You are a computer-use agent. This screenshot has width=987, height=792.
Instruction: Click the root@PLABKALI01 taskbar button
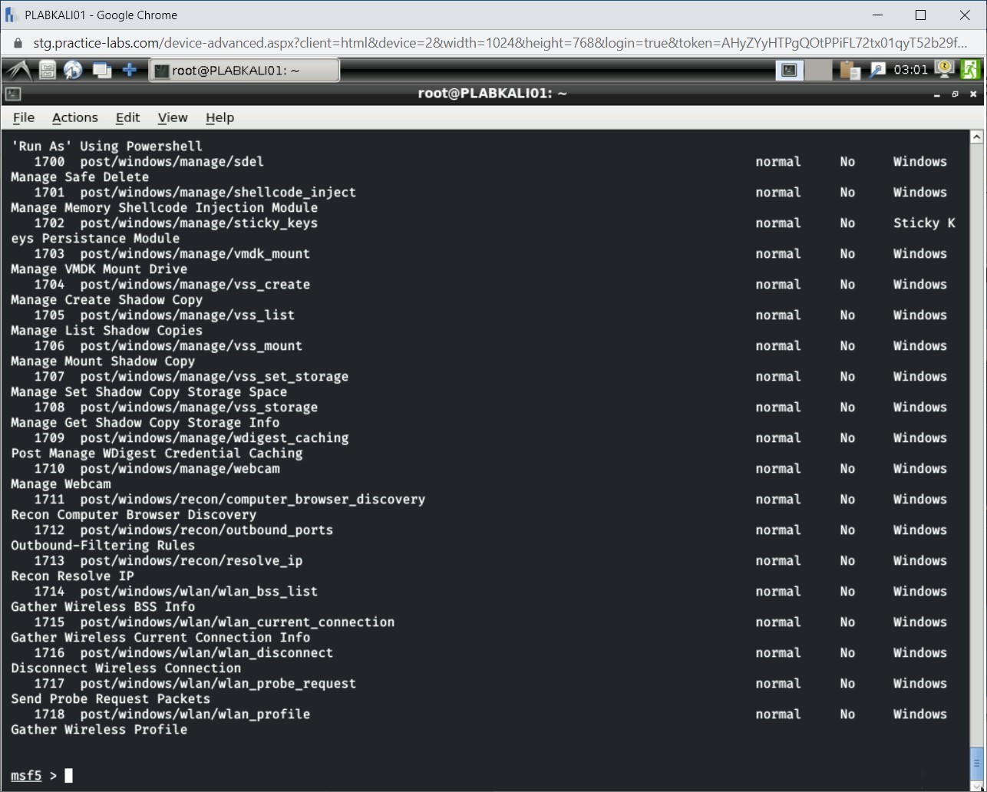[x=244, y=69]
